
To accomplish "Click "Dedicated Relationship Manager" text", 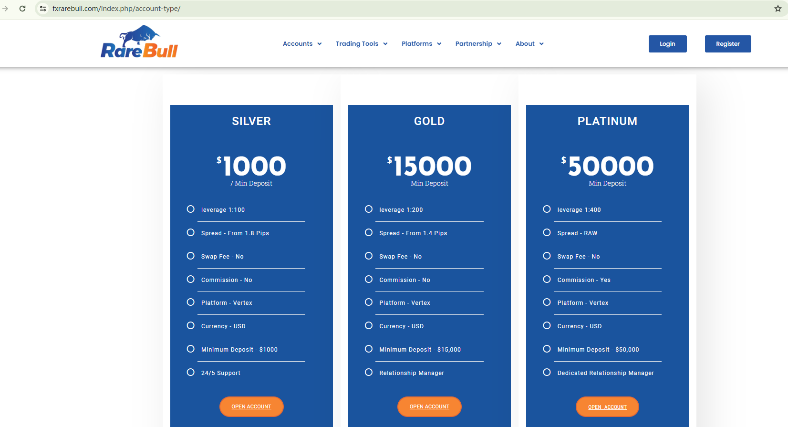I will click(x=606, y=373).
